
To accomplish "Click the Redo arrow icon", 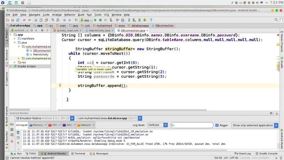I will pos(29,20).
